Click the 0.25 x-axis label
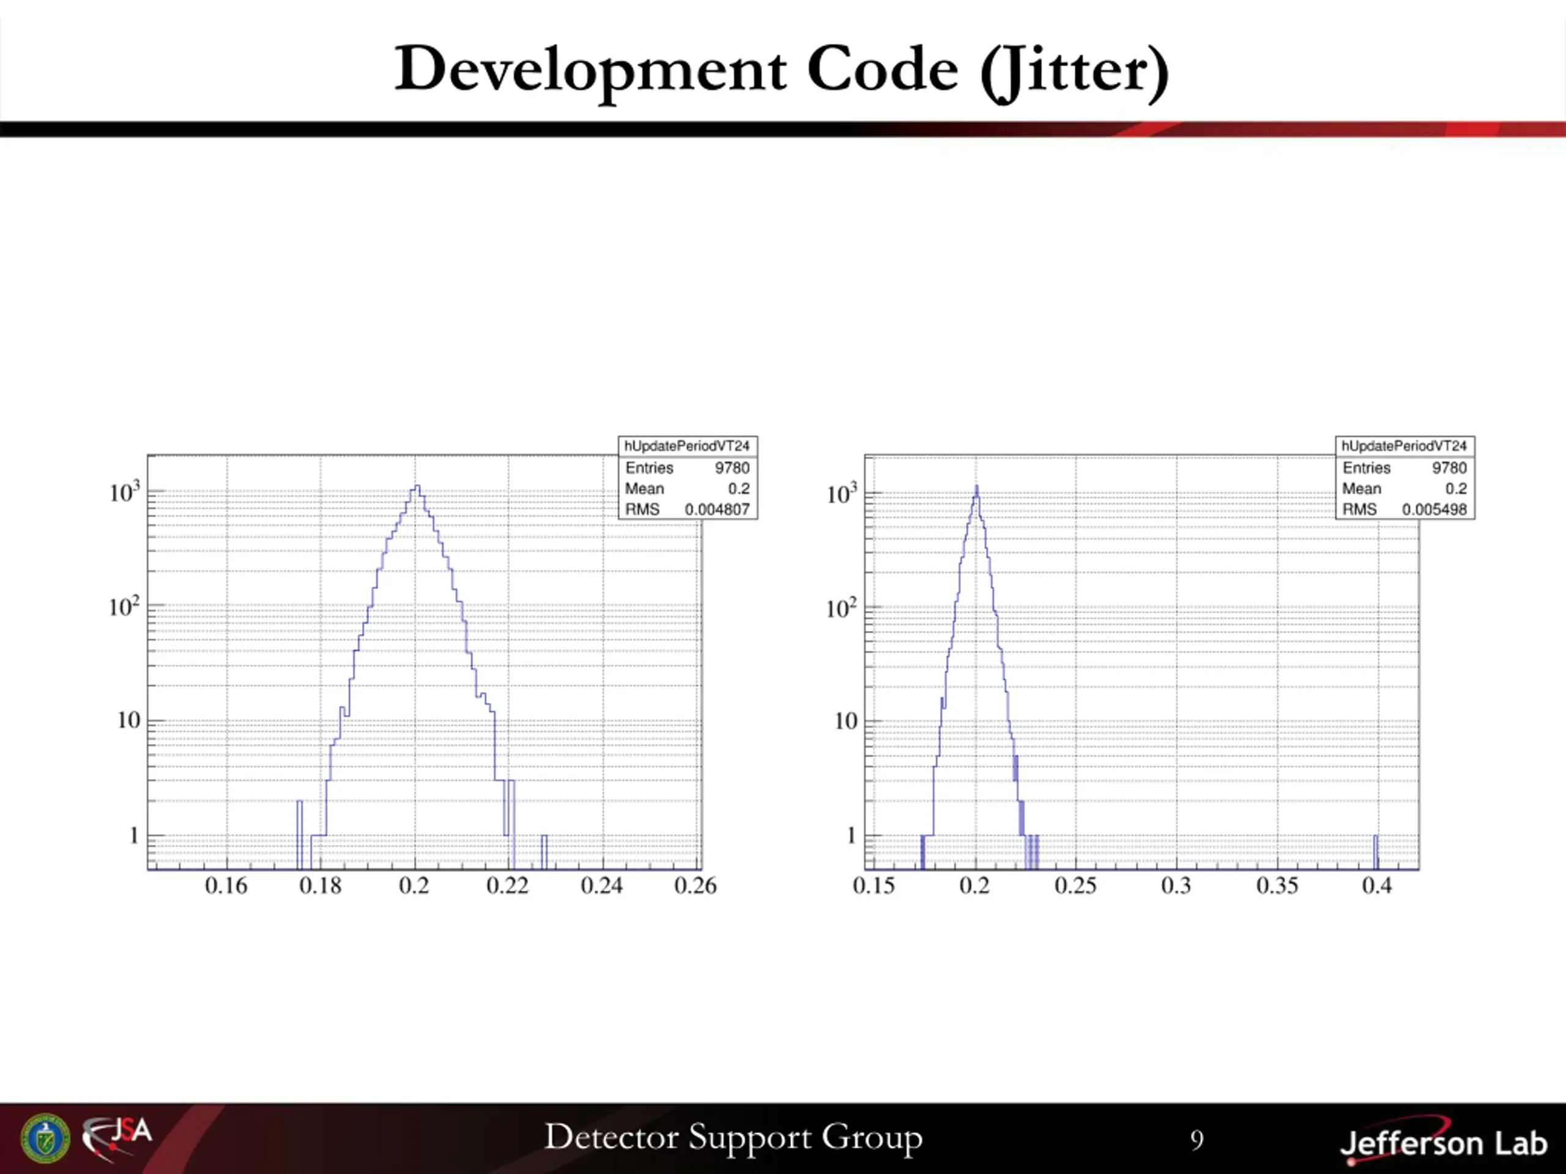1566x1174 pixels. tap(1075, 885)
